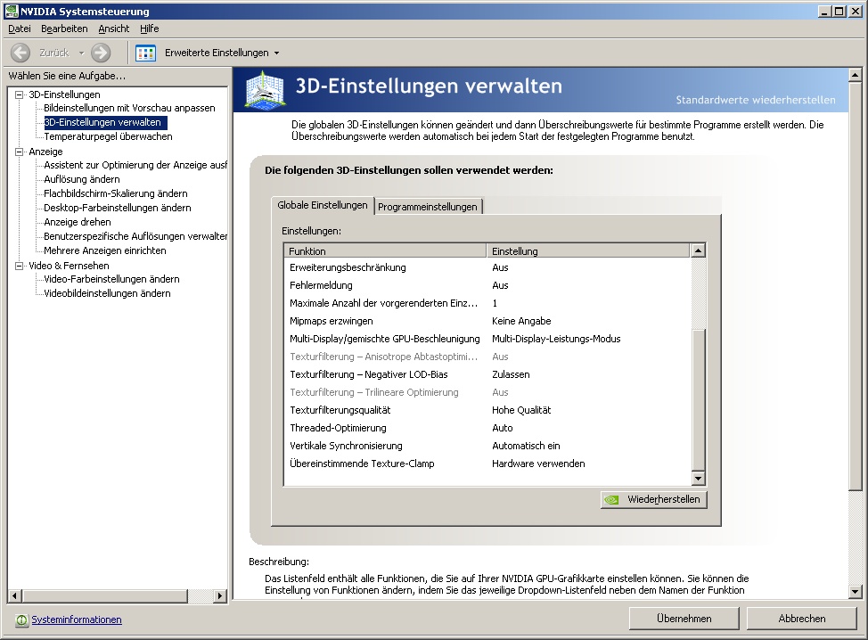868x640 pixels.
Task: Select Videobildeinstellungen ändern
Action: coord(108,293)
